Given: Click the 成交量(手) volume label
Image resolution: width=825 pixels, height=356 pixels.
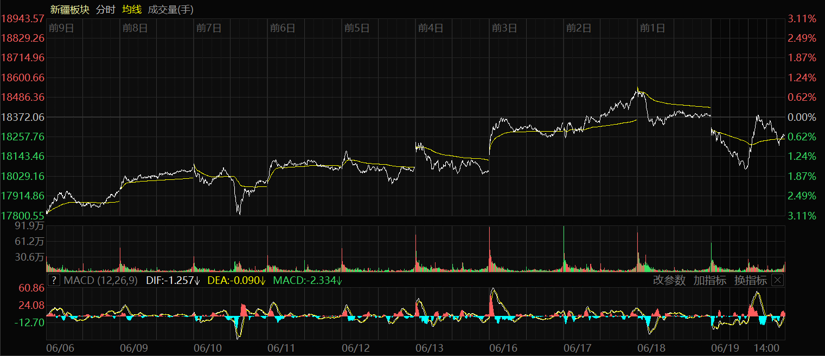Looking at the screenshot, I should tap(170, 10).
